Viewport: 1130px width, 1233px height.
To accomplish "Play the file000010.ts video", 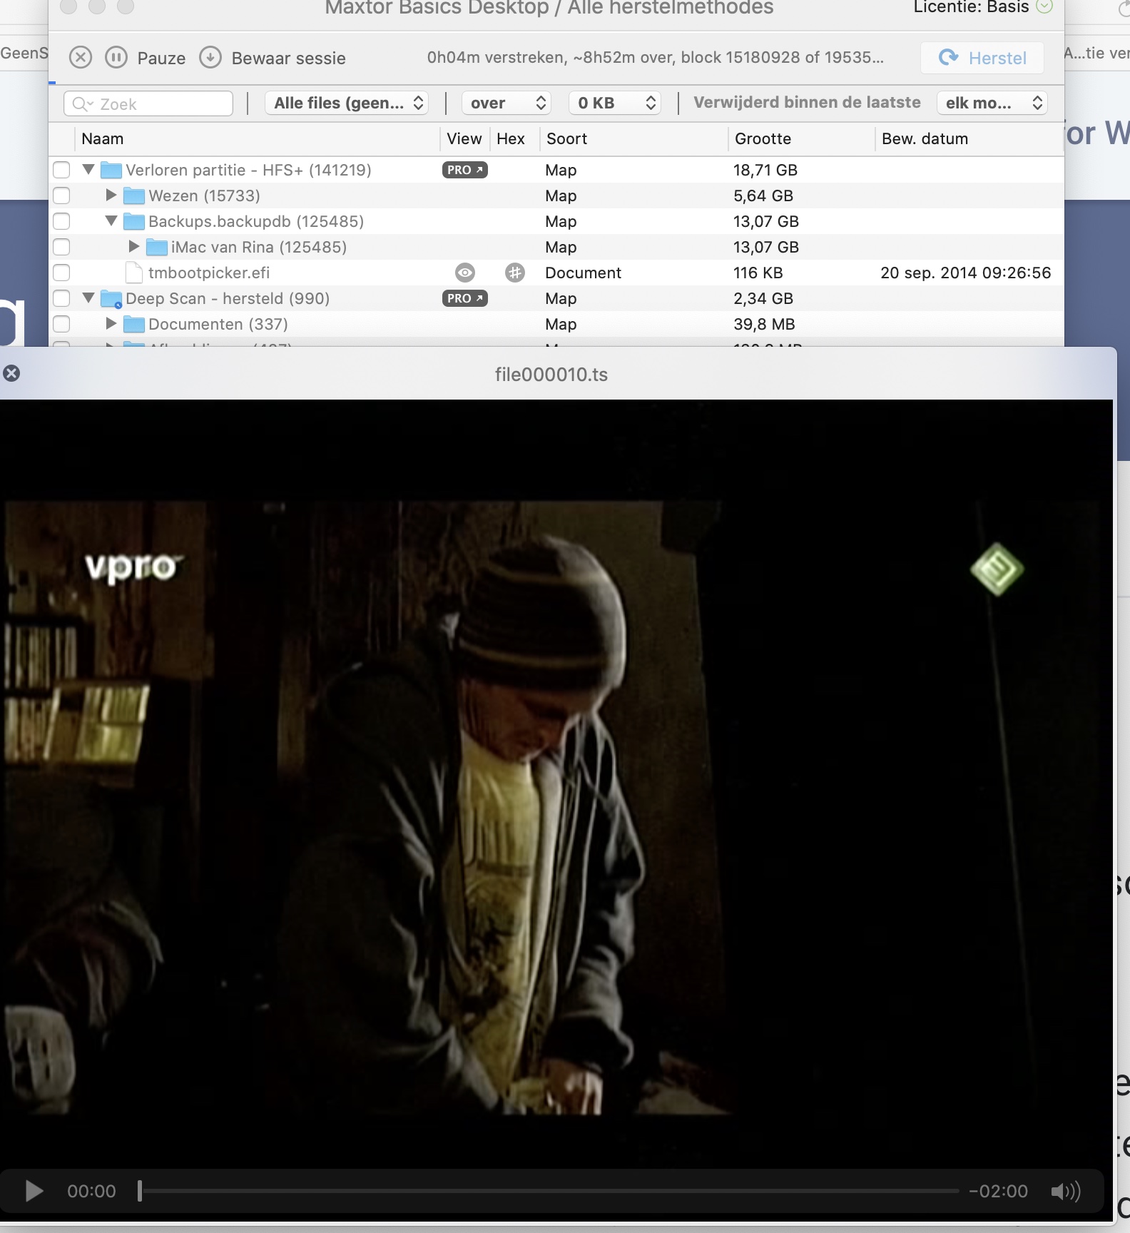I will [x=34, y=1191].
